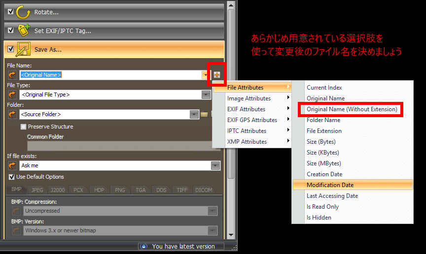Click the browse folder icon
Screen dimensions: 426x254
(x=204, y=115)
